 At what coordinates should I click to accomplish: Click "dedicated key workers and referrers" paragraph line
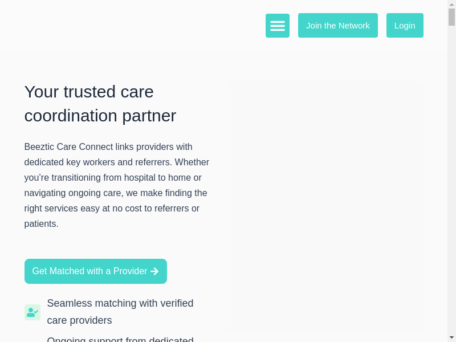(98, 162)
